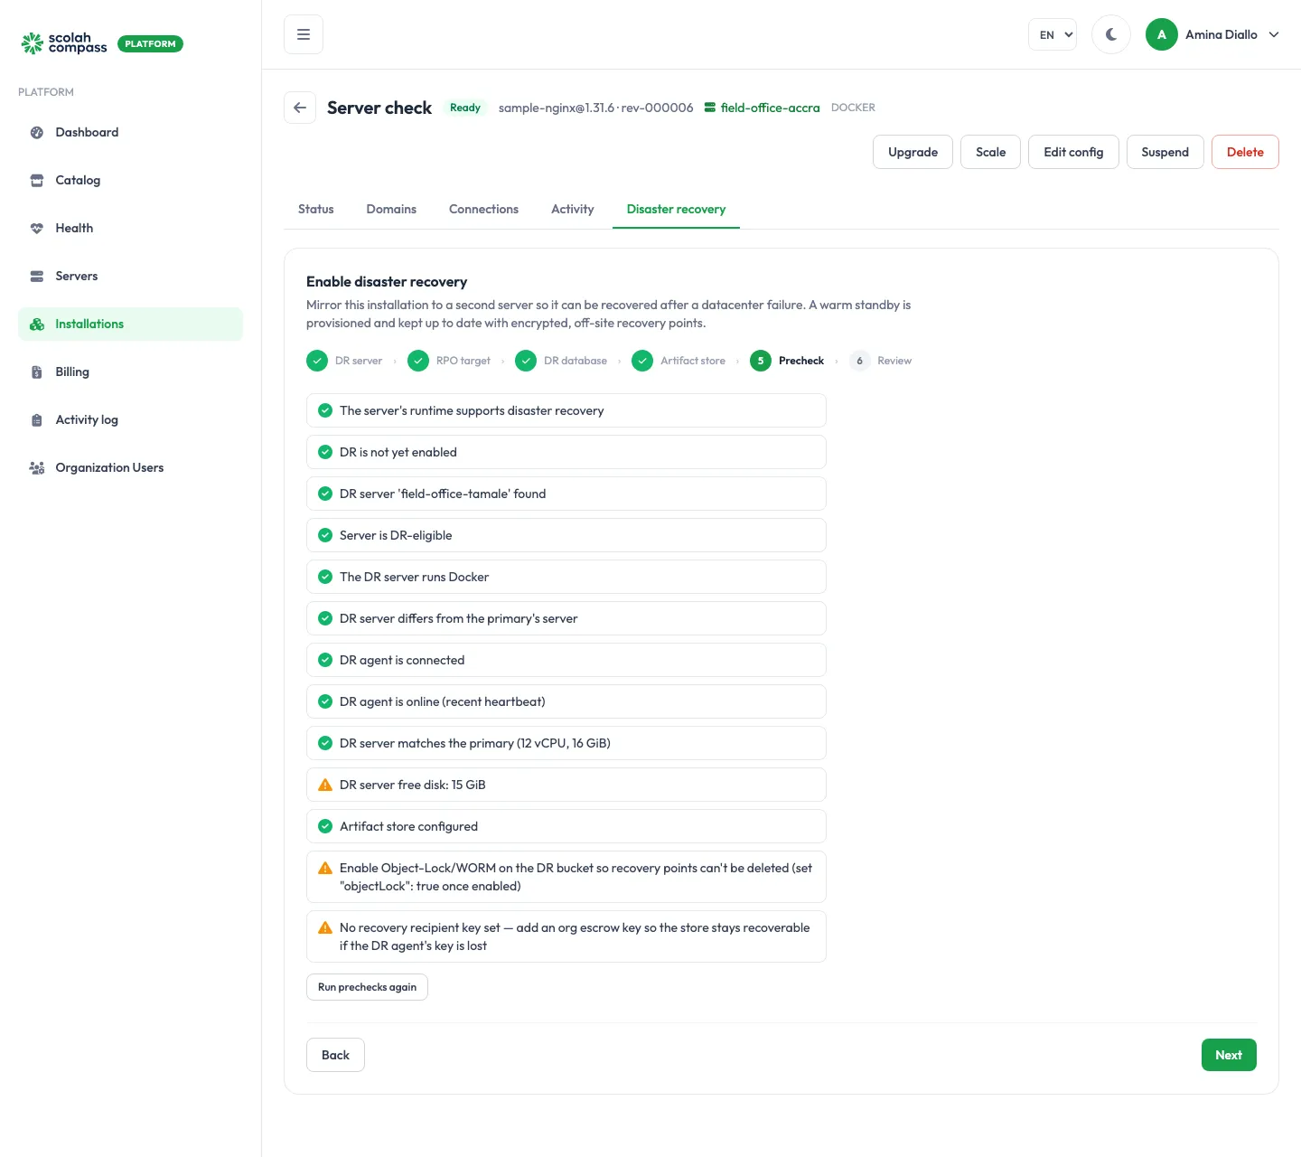Click the Upgrade button
Screen dimensions: 1301x1157
click(913, 152)
